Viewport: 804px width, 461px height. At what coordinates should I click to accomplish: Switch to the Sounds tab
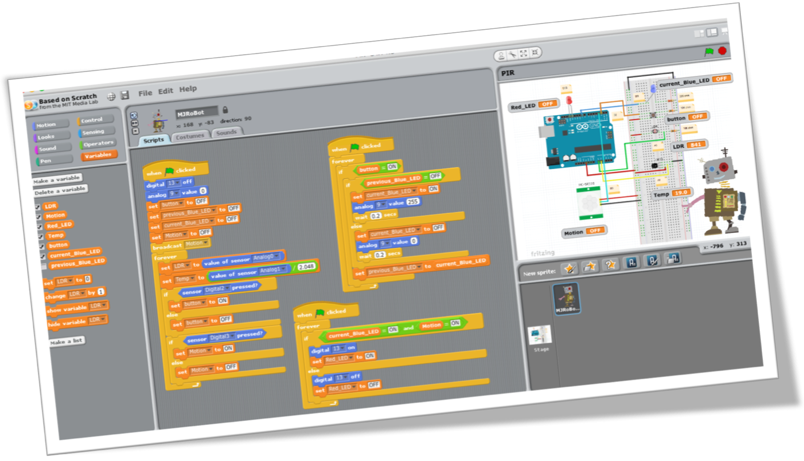click(x=226, y=132)
